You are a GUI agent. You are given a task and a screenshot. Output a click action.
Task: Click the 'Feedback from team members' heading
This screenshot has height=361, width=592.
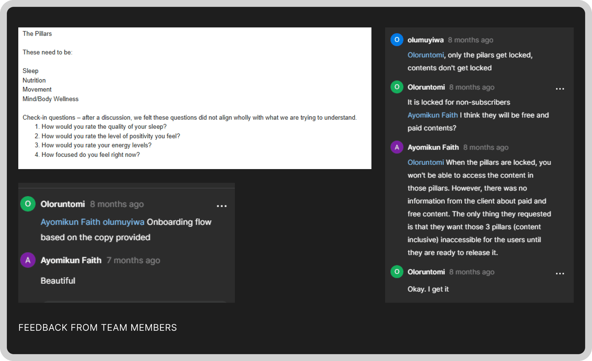(97, 327)
